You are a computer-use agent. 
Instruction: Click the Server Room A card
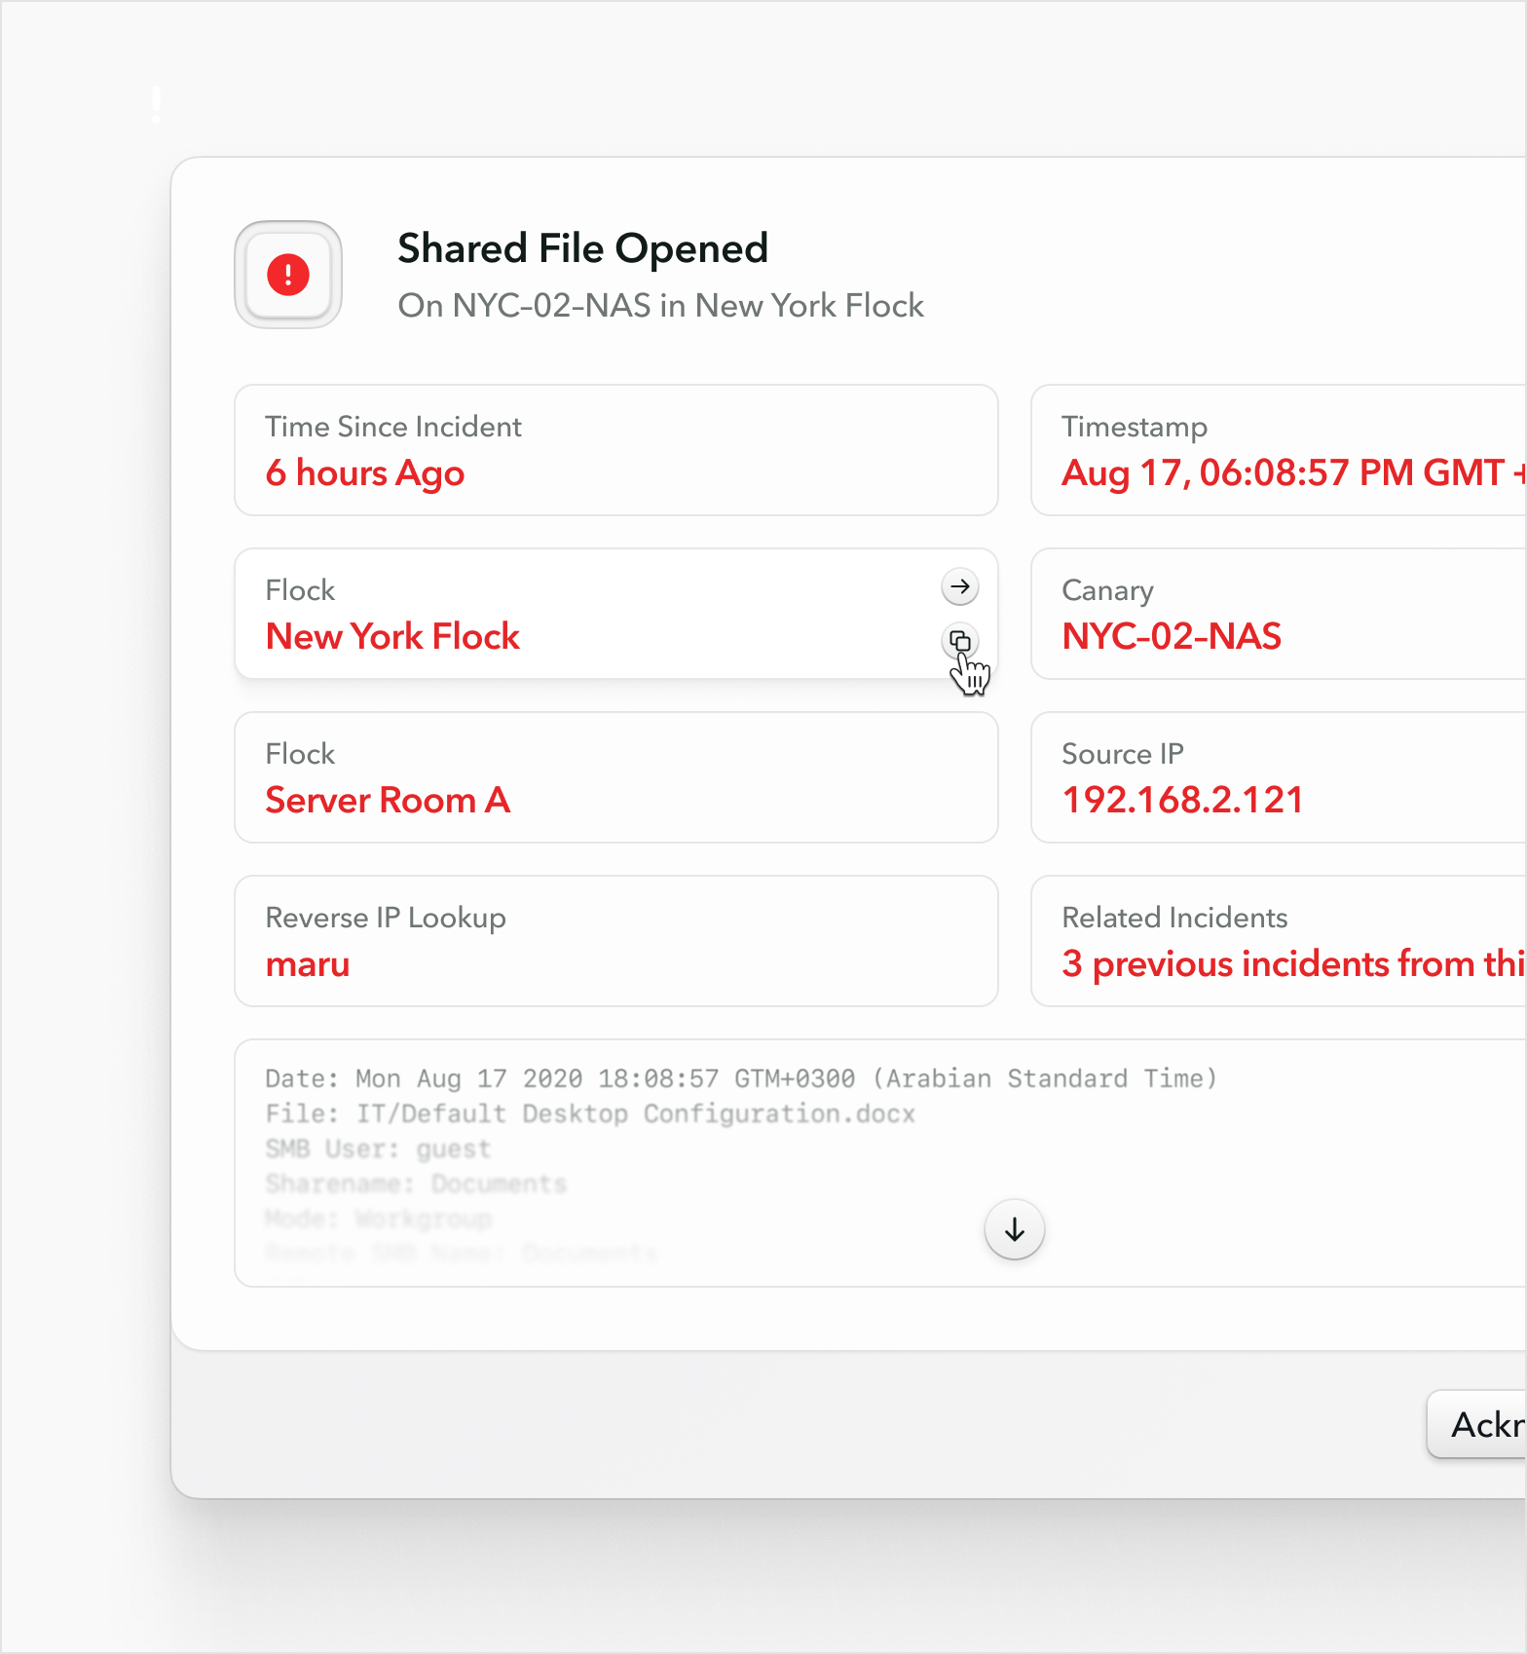point(616,777)
